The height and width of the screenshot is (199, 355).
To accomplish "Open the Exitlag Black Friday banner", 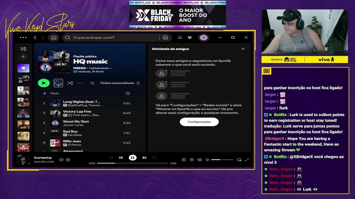I will (177, 15).
